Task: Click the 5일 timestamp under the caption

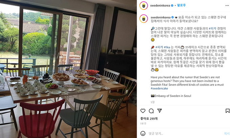Action: click(153, 102)
